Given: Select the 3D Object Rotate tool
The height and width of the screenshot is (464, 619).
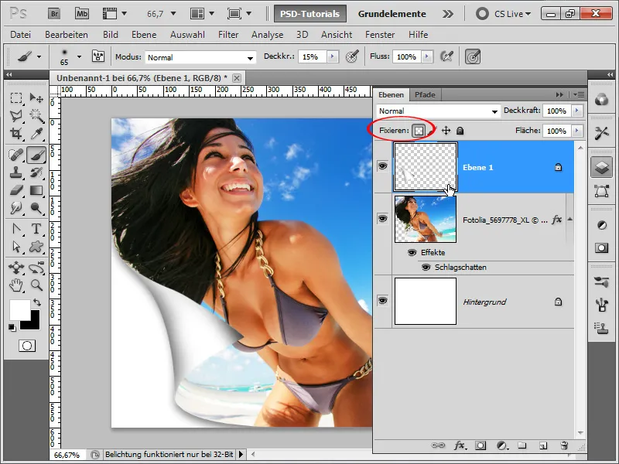Looking at the screenshot, I should click(x=15, y=268).
